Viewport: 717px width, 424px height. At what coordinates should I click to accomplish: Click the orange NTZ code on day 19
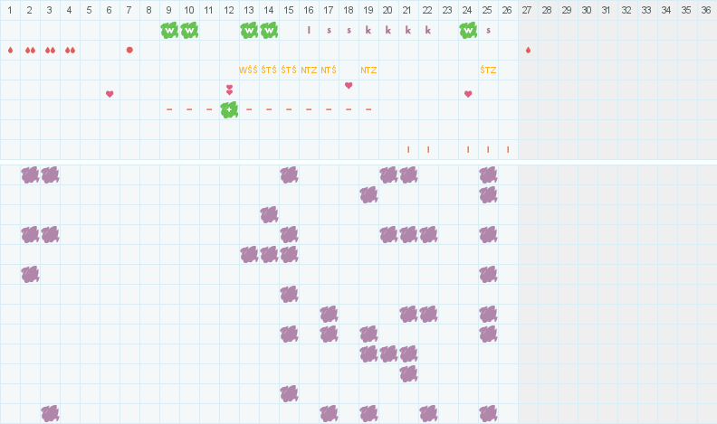point(368,70)
